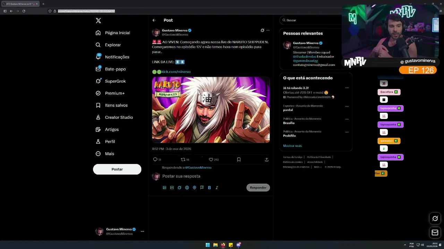
Task: Click the Brasília trending topic
Action: tap(289, 123)
